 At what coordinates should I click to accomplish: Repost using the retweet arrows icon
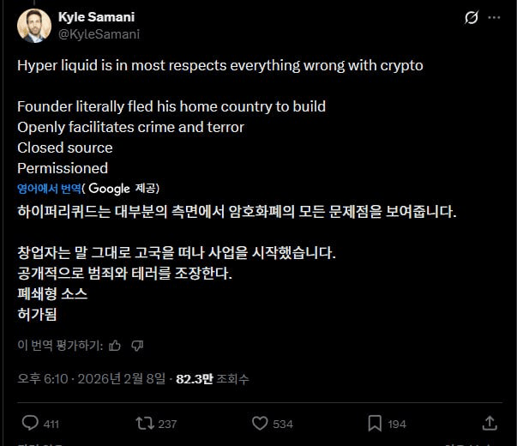144,423
